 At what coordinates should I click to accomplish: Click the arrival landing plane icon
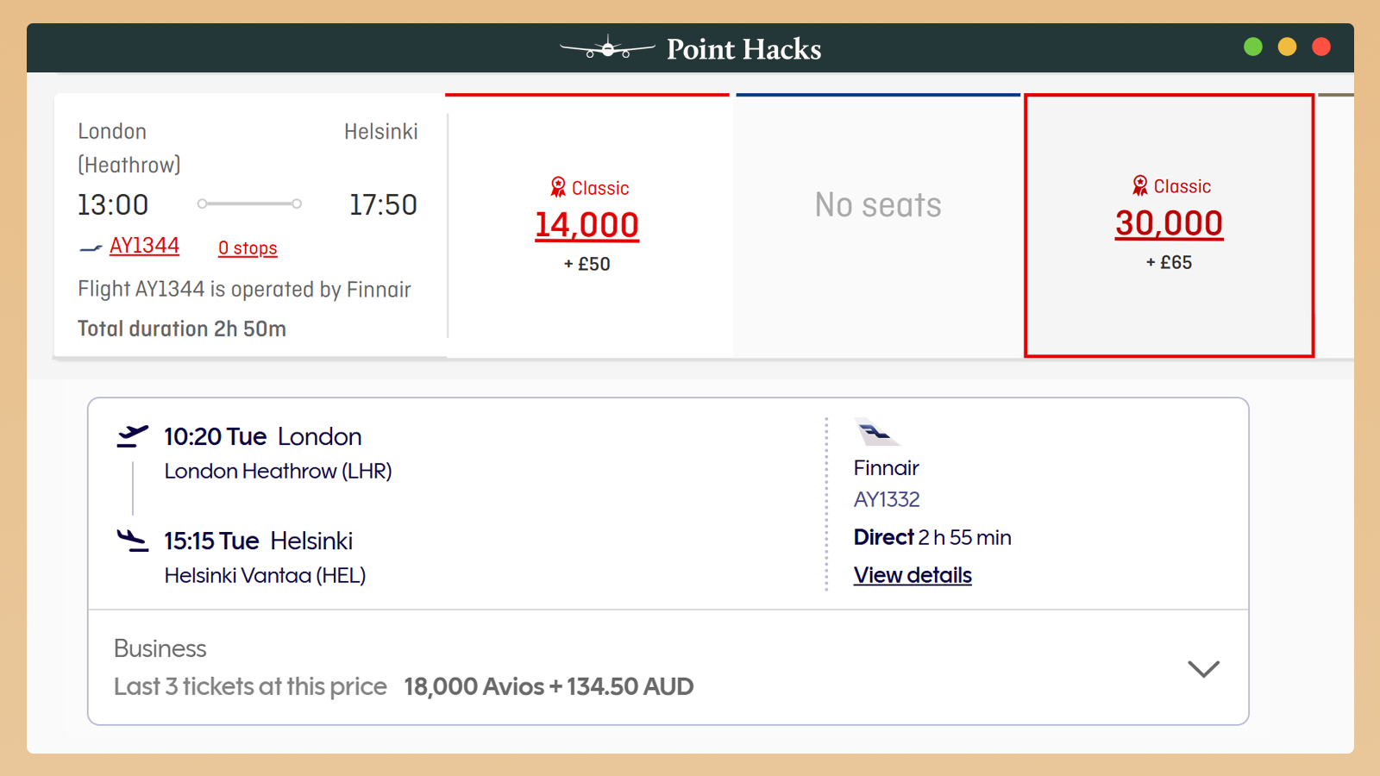click(x=132, y=541)
